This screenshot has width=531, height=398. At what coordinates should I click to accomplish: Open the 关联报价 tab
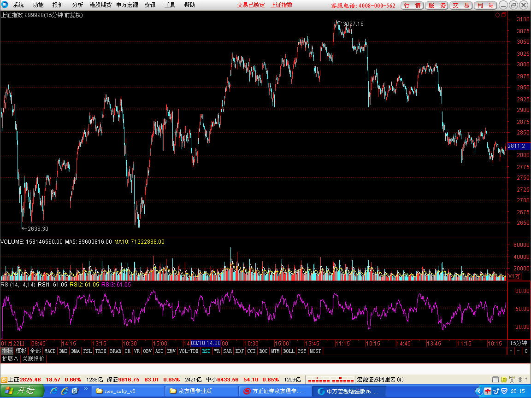click(33, 358)
